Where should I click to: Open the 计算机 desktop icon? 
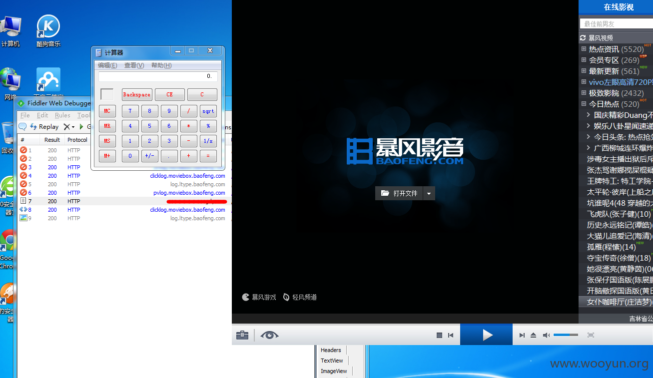(10, 31)
